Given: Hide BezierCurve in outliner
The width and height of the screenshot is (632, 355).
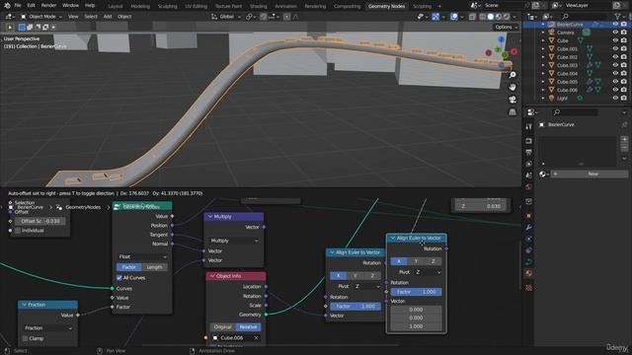Looking at the screenshot, I should 615,24.
